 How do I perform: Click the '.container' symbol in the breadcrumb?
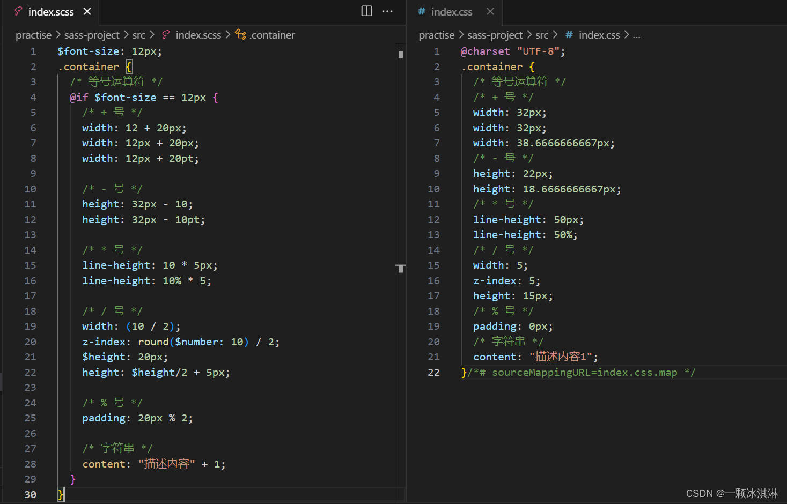coord(272,35)
